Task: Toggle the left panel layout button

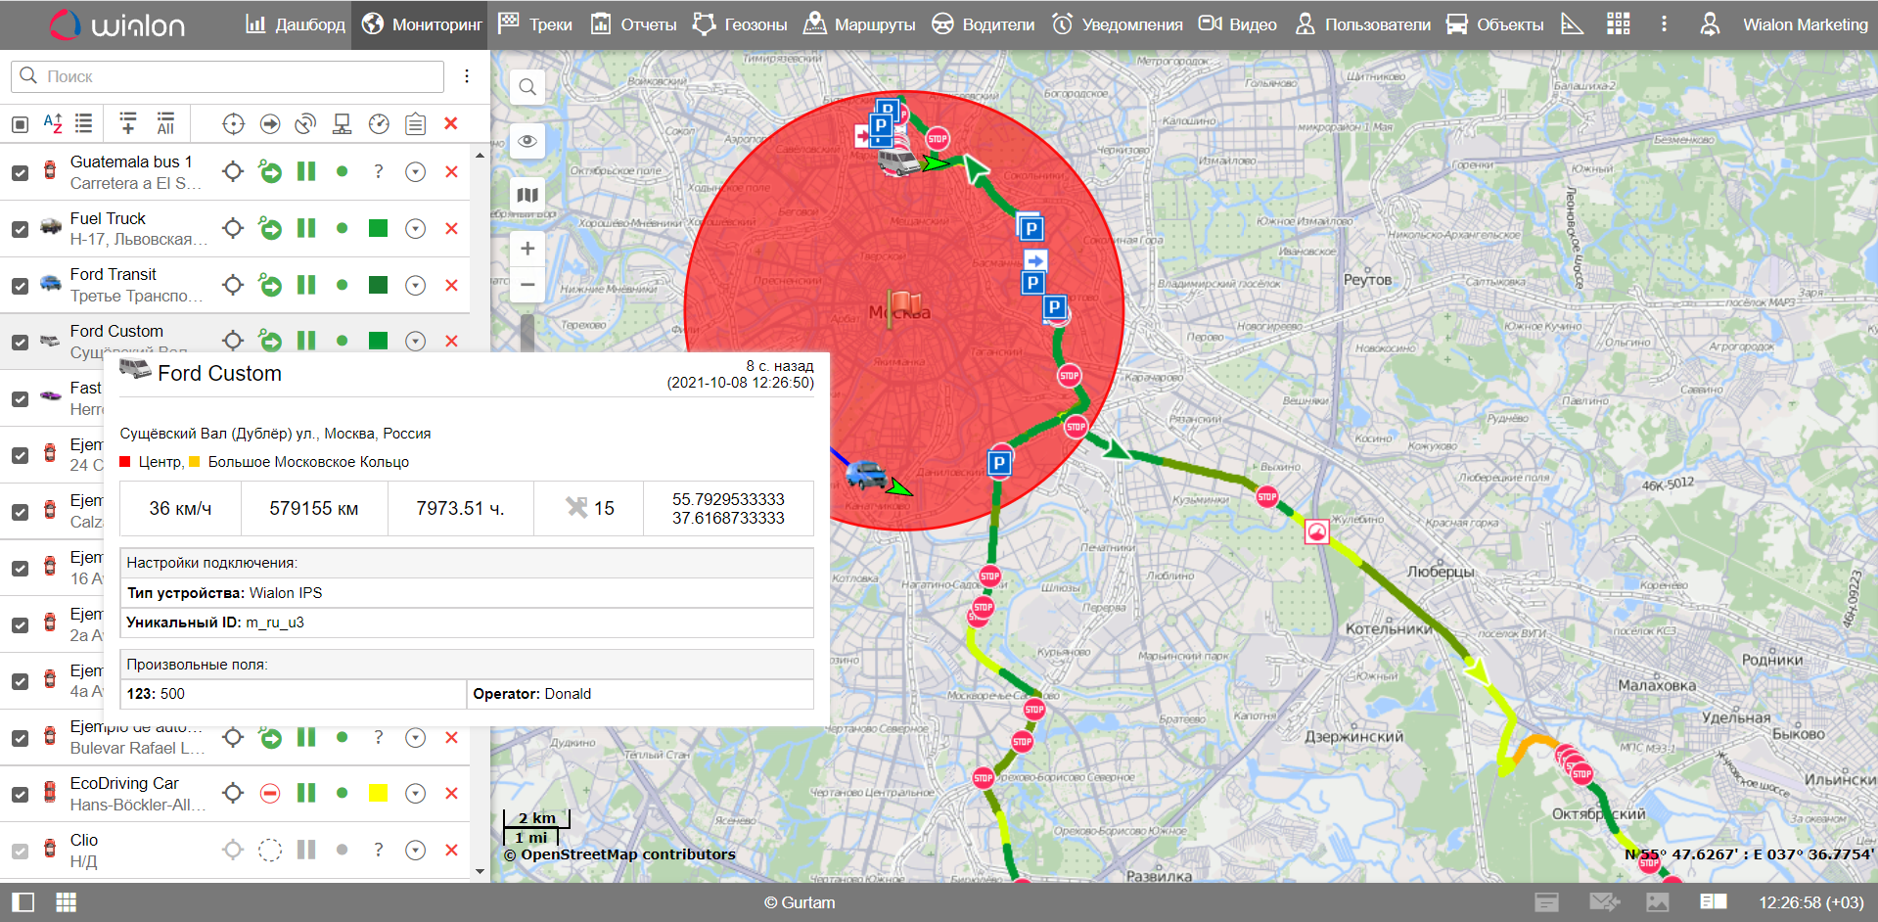Action: point(23,902)
